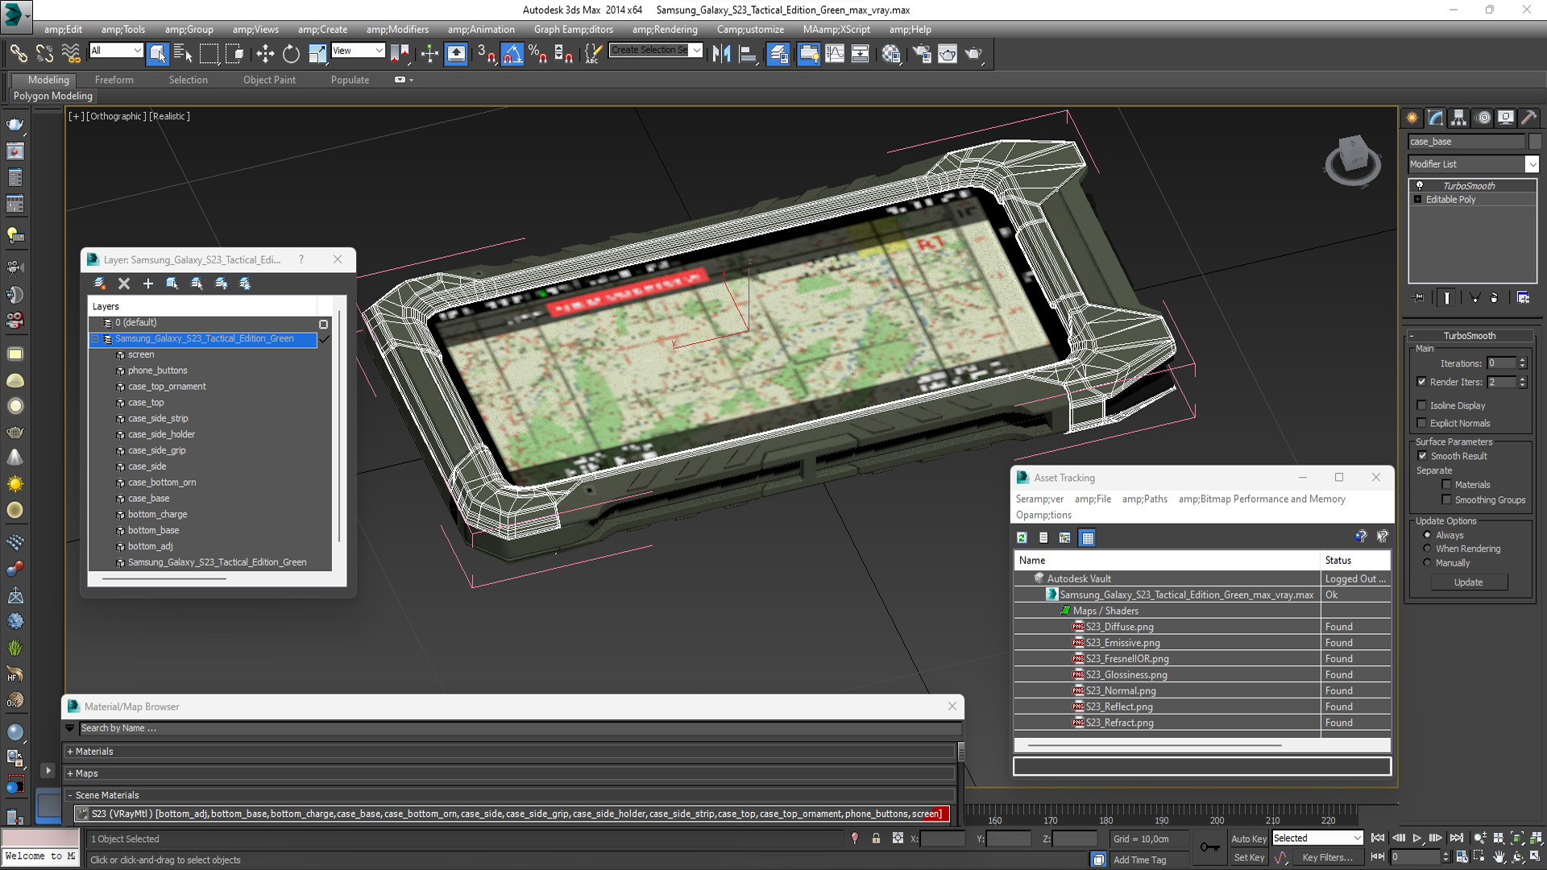The width and height of the screenshot is (1547, 870).
Task: Choose the Select and Rotate tool
Action: [291, 54]
